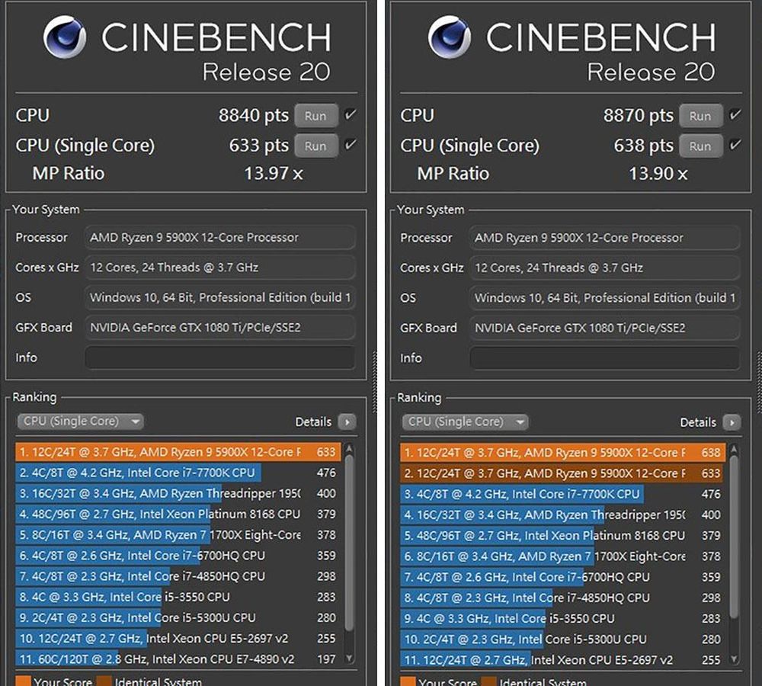Click the checkmark beside the left CPU Run button
The image size is (762, 686).
[349, 115]
